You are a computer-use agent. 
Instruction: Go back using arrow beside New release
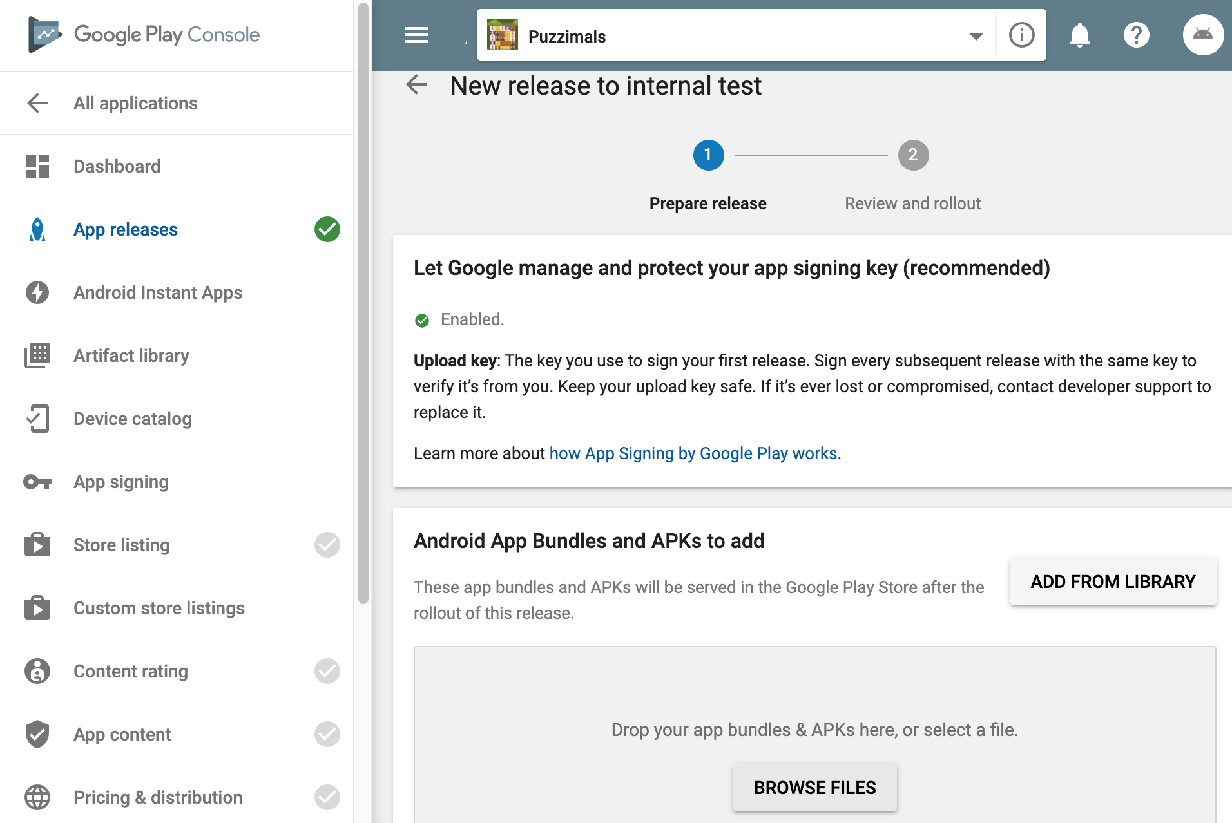416,84
